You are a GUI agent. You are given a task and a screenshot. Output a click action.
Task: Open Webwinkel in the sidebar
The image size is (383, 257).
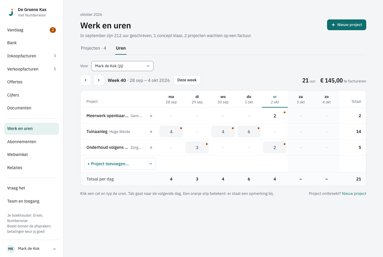31,154
